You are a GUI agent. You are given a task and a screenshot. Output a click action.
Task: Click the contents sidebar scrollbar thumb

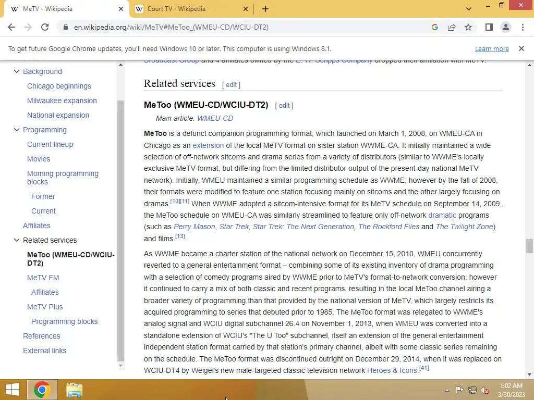(120, 231)
